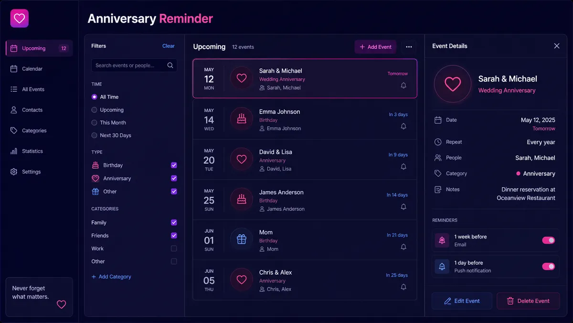
Task: Click the calendar icon beside Date field
Action: pyautogui.click(x=438, y=120)
